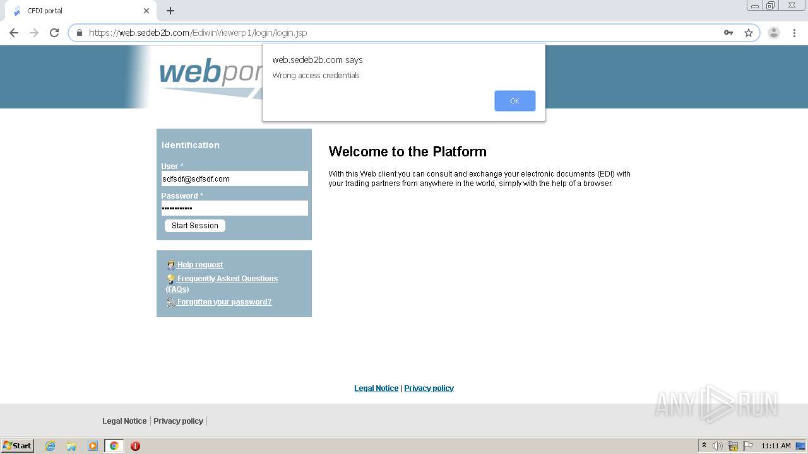
Task: Open Chrome profile avatar icon
Action: tap(774, 33)
